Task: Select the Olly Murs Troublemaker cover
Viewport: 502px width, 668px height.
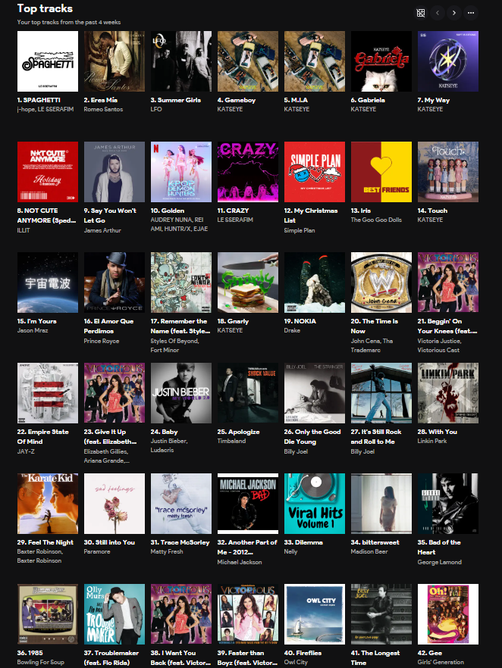Action: point(115,614)
